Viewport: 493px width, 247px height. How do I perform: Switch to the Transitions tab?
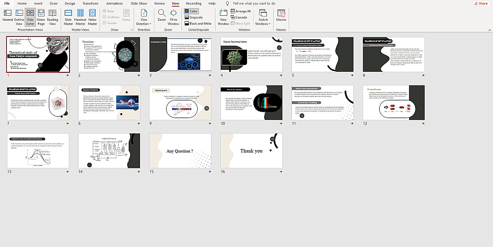[x=90, y=3]
